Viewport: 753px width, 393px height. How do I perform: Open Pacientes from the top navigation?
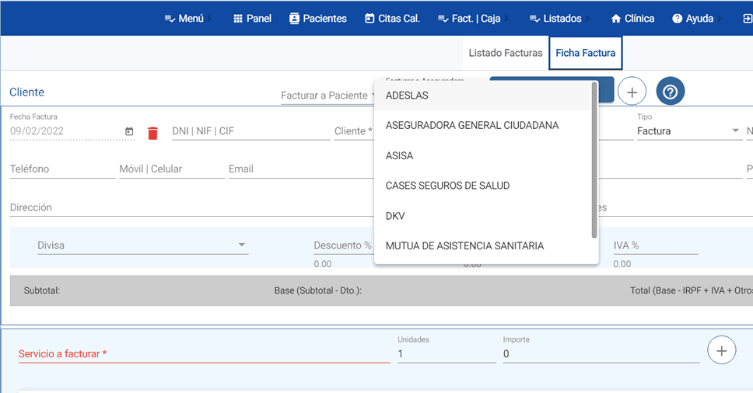point(317,18)
